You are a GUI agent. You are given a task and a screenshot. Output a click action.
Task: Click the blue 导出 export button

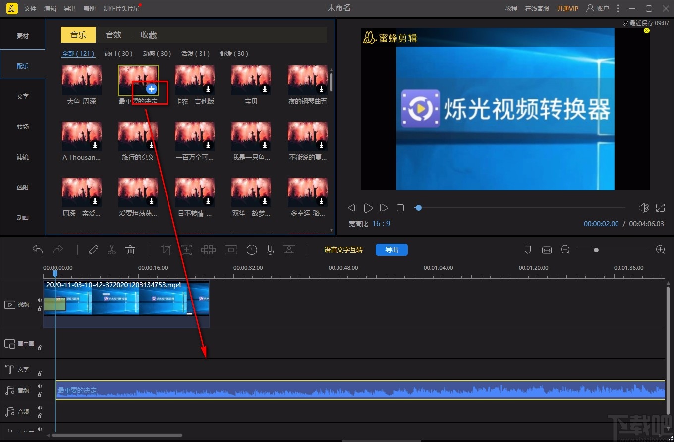click(392, 250)
